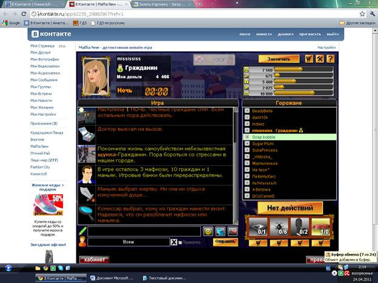The image size is (378, 283).
Task: Open the кабинет button
Action: click(x=95, y=259)
